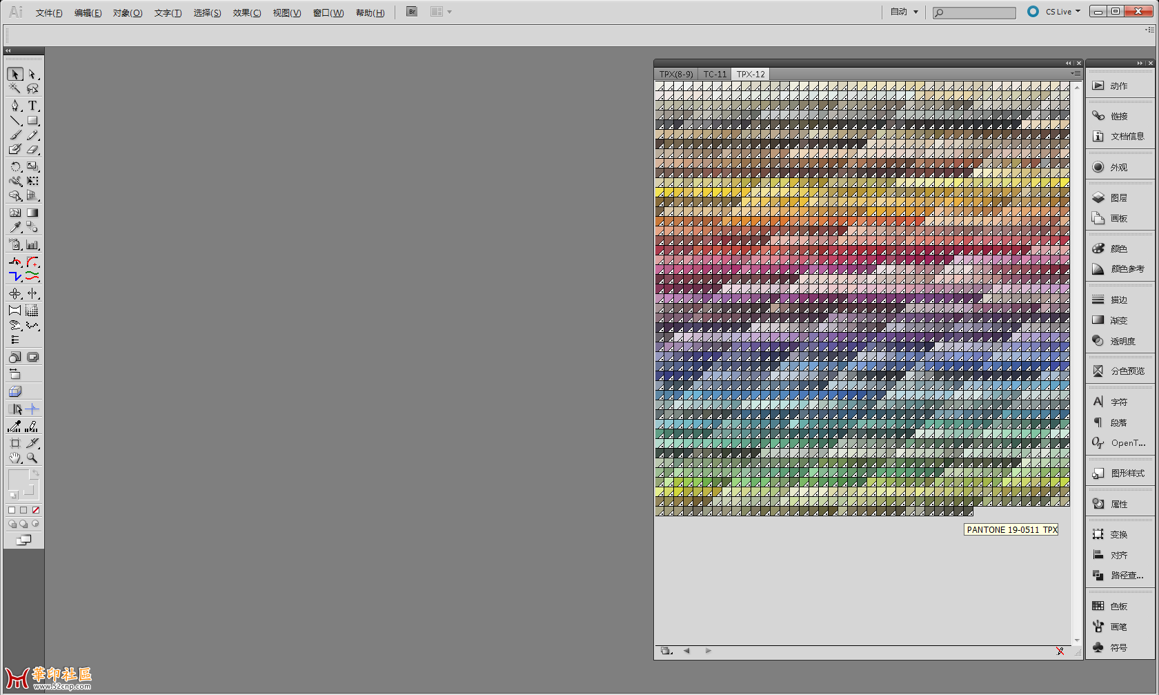1159x695 pixels.
Task: Select the Magic Wand tool
Action: pyautogui.click(x=15, y=88)
